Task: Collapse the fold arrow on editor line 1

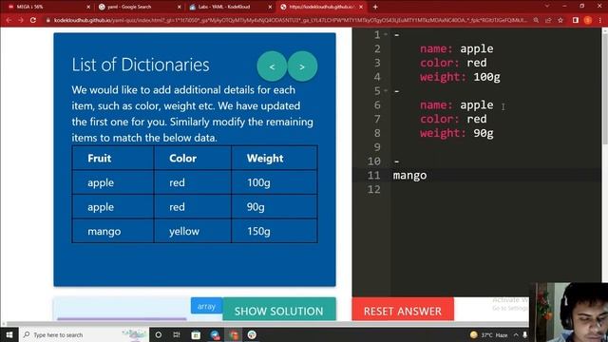Action: (x=386, y=34)
